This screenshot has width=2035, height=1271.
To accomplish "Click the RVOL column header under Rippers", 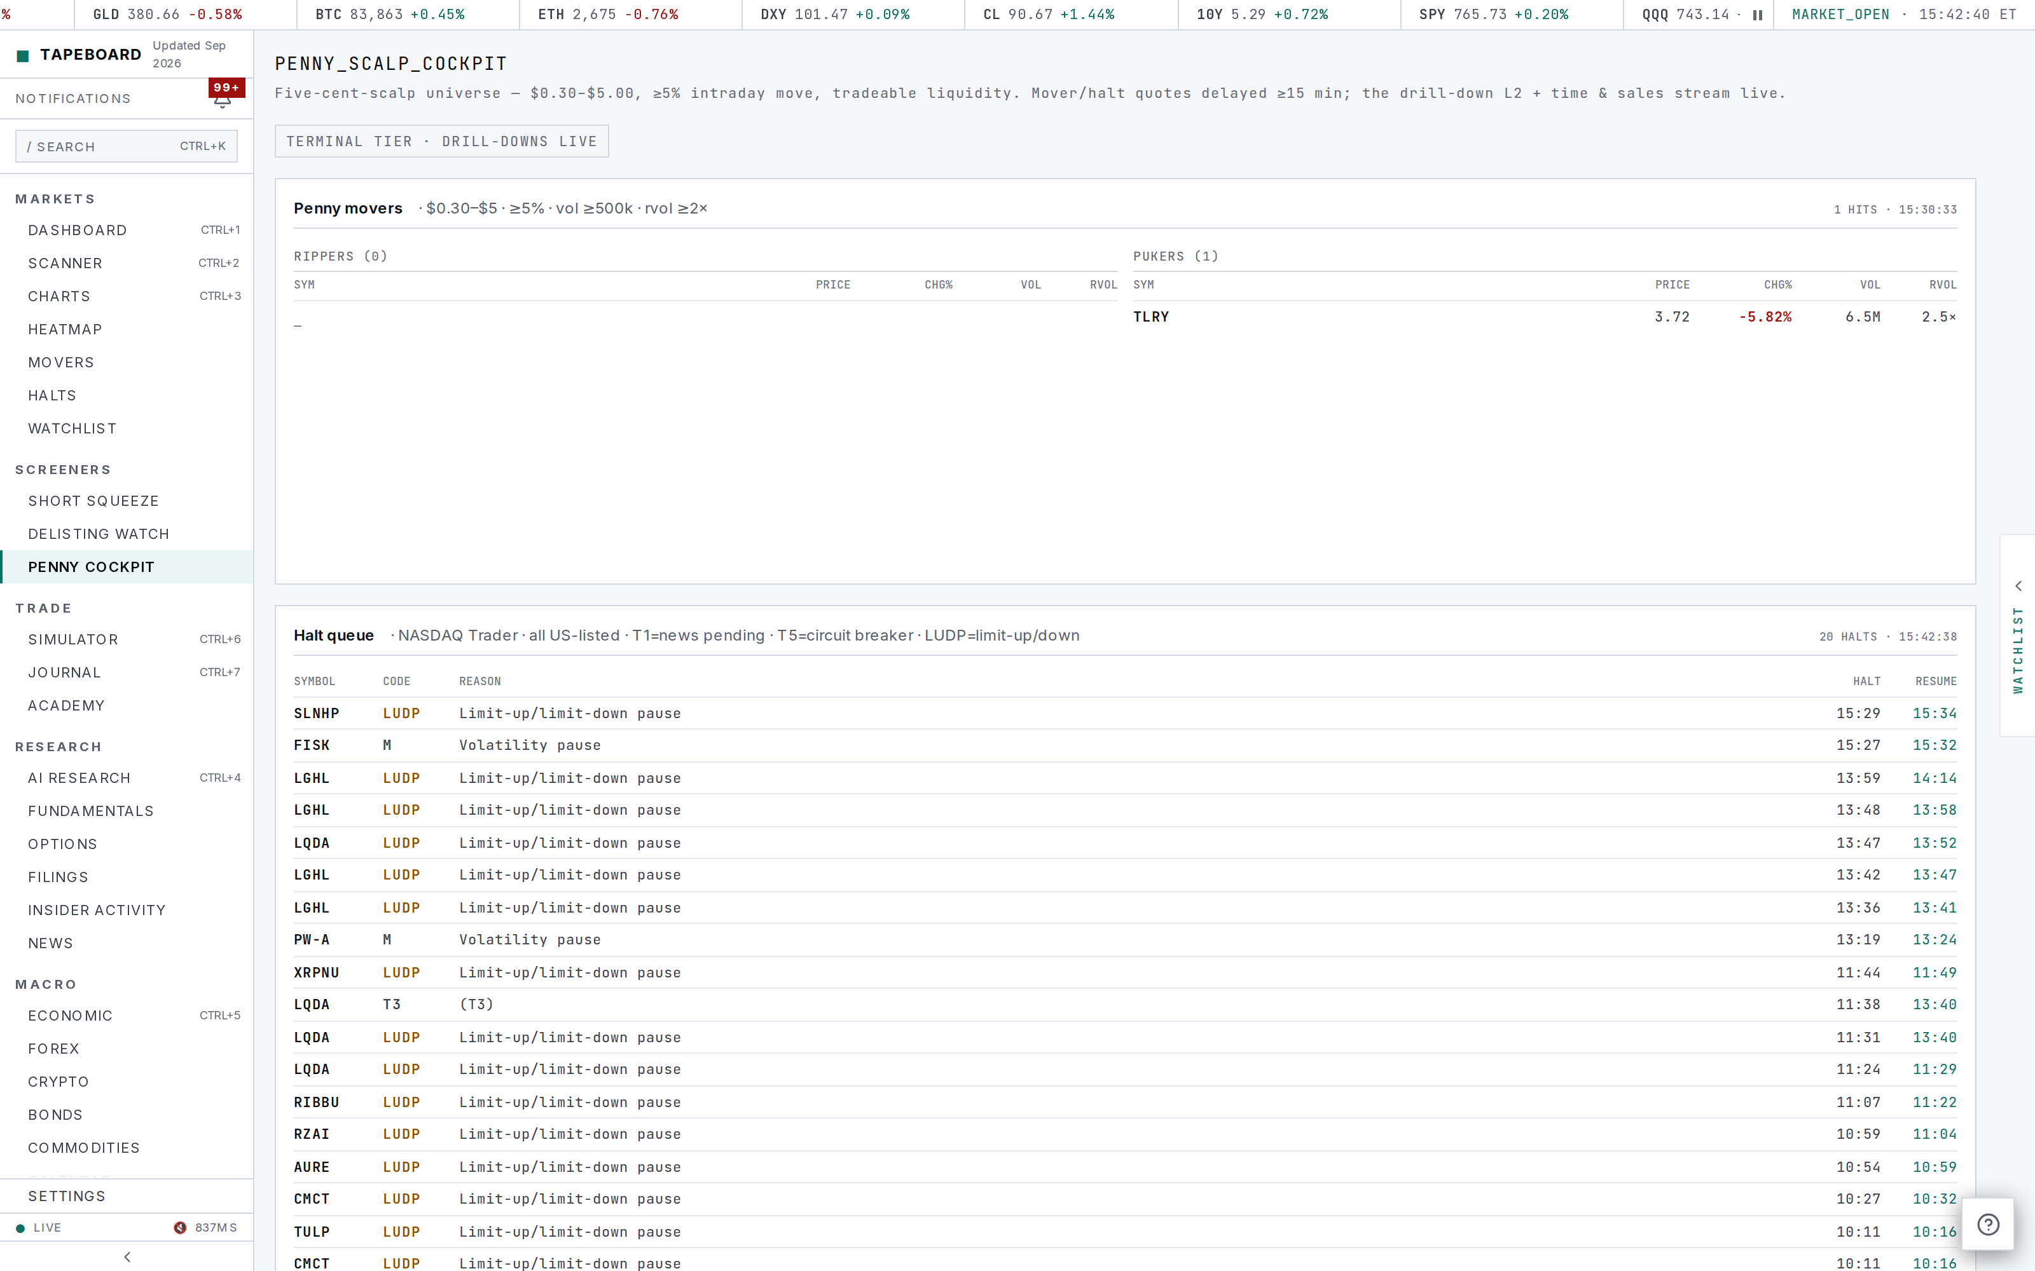I will pos(1103,285).
